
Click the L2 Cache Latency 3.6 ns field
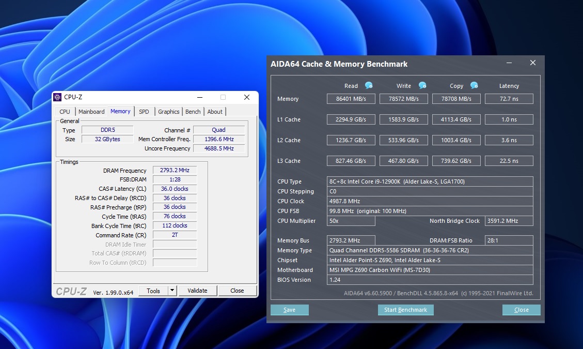509,140
